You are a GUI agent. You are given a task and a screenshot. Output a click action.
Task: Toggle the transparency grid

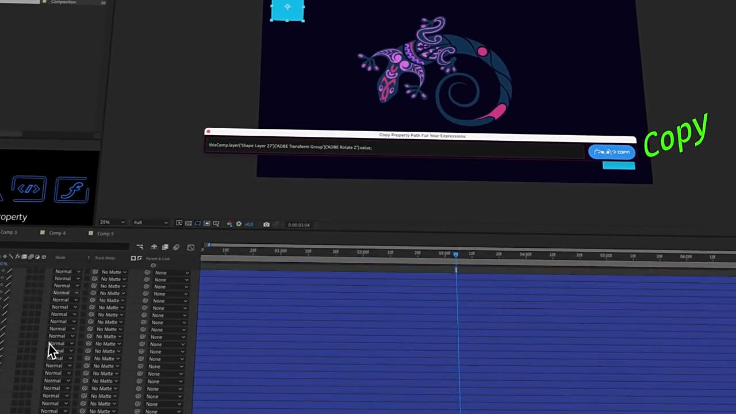(188, 223)
